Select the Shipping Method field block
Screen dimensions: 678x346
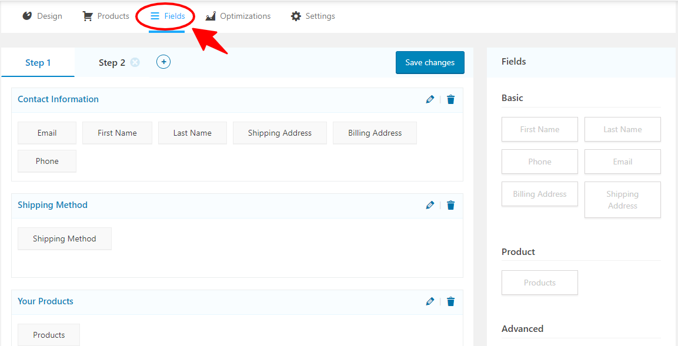click(x=65, y=239)
